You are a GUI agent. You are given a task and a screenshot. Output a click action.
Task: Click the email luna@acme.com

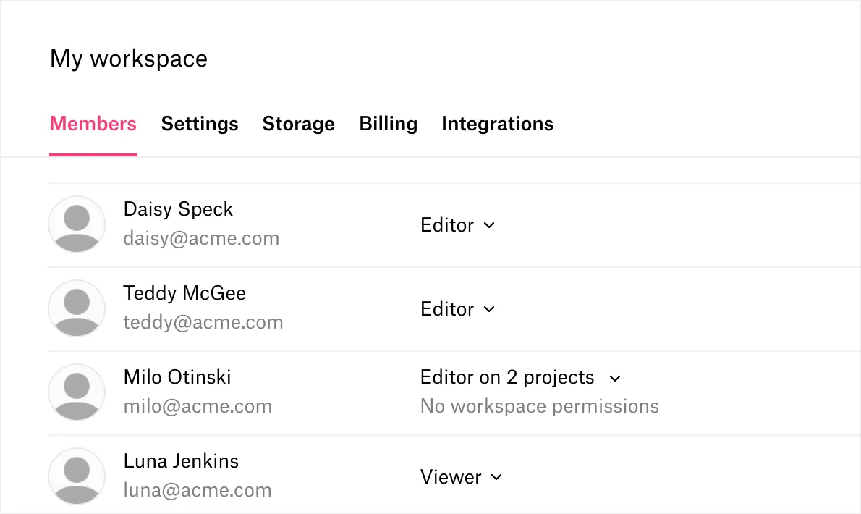(198, 490)
